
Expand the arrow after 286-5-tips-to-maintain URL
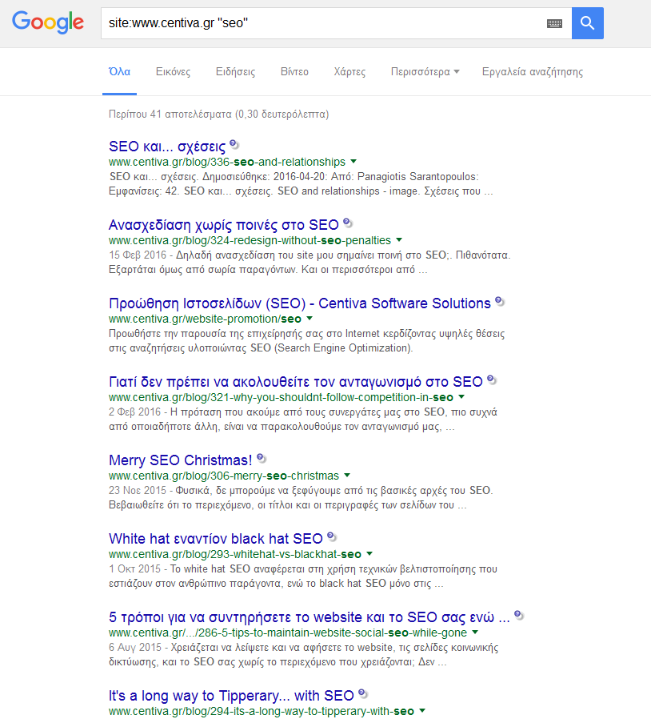point(475,632)
